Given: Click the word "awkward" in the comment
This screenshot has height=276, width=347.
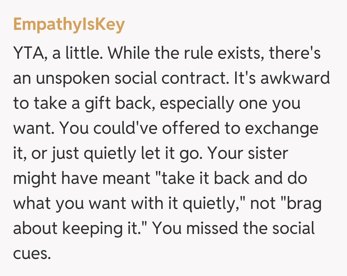Looking at the screenshot, I should [x=295, y=78].
